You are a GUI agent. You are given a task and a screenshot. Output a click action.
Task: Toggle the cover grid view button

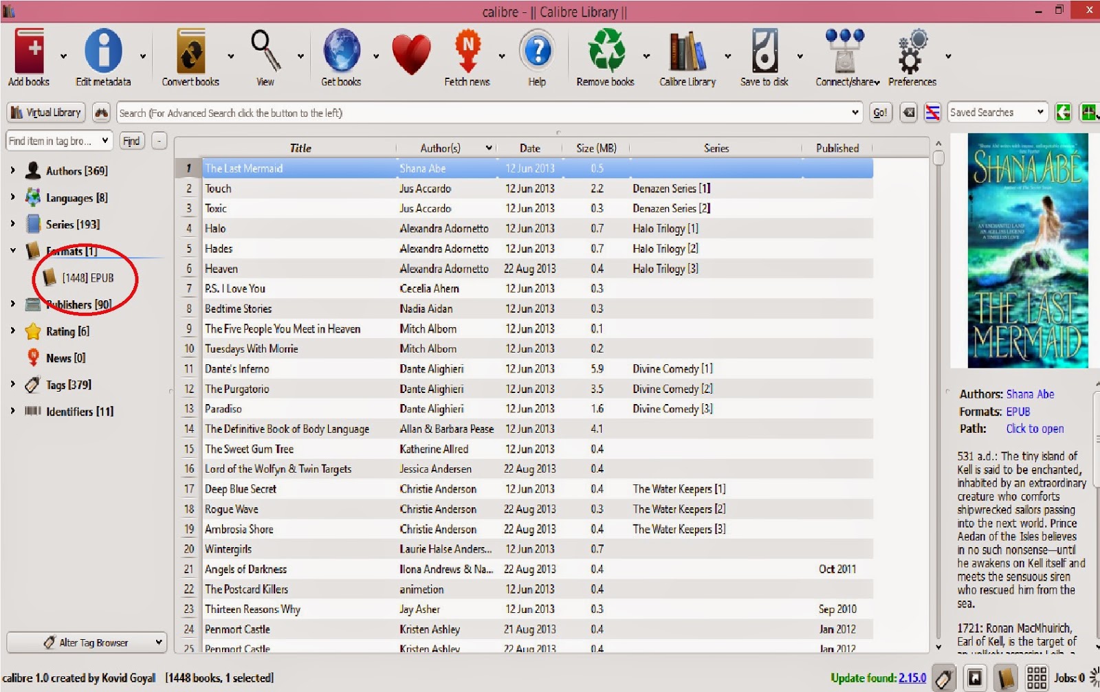click(x=1037, y=678)
